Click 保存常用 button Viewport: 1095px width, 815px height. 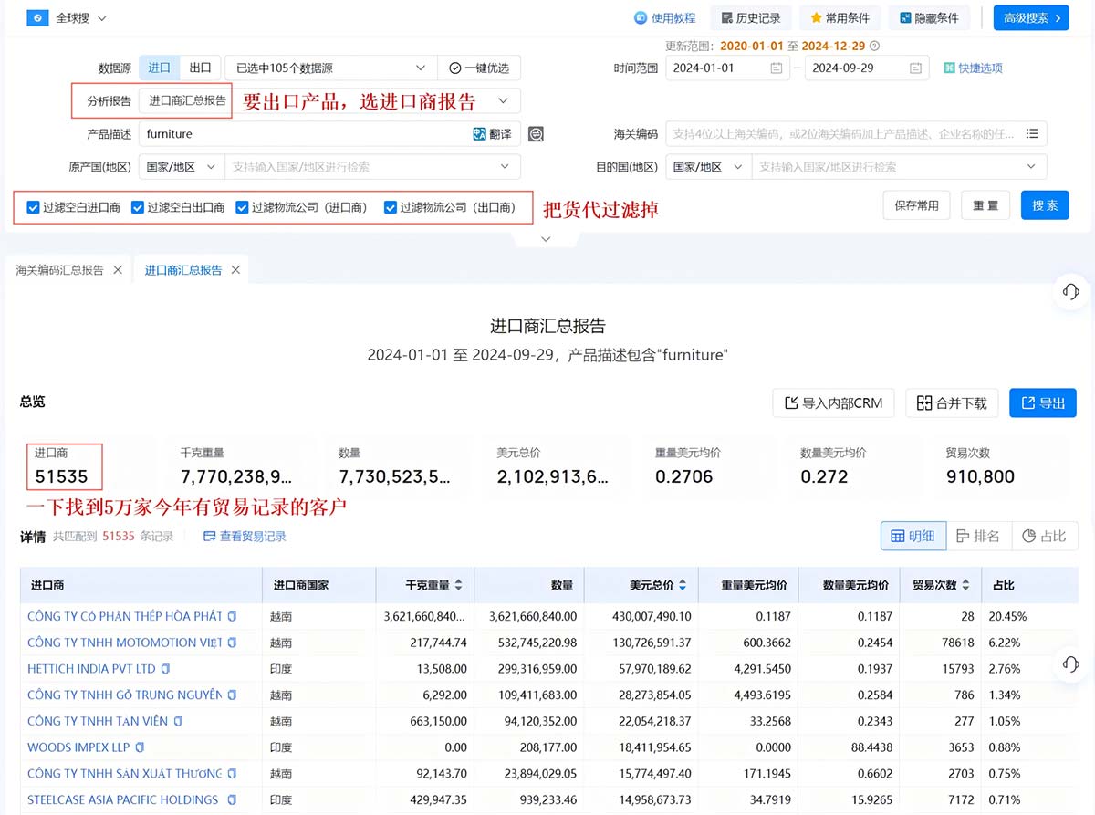click(x=917, y=205)
